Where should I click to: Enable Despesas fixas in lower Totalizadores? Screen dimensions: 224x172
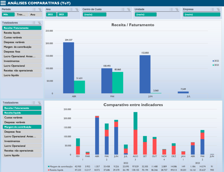22,132
